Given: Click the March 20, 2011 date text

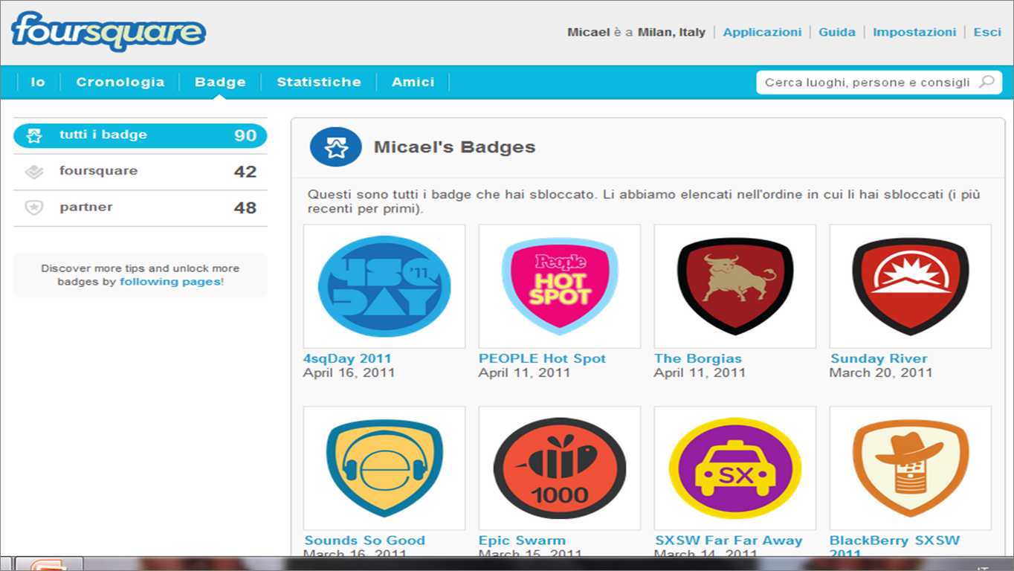Looking at the screenshot, I should point(881,372).
